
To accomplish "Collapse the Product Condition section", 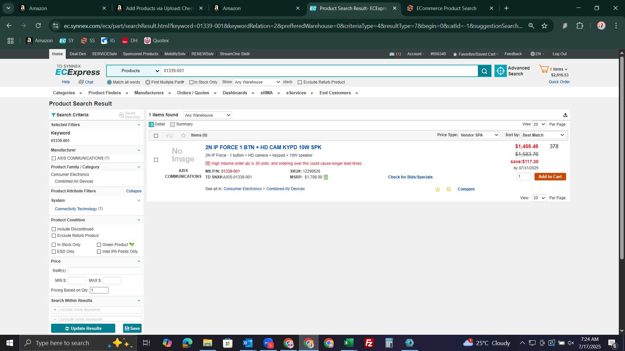I will [139, 220].
